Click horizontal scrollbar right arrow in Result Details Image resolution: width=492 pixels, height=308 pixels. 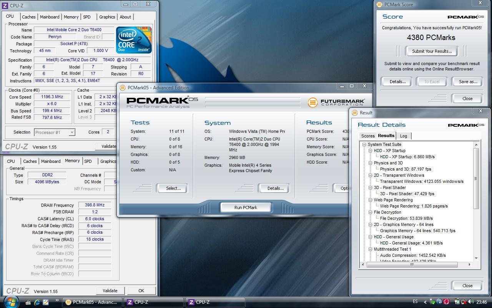(469, 264)
